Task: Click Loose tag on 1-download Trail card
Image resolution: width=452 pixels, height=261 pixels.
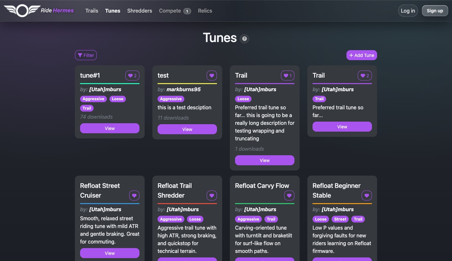Action: coord(243,99)
